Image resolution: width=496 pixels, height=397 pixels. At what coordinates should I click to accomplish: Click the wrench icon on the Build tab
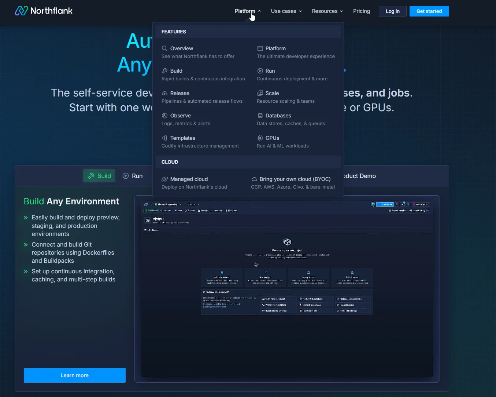(91, 176)
